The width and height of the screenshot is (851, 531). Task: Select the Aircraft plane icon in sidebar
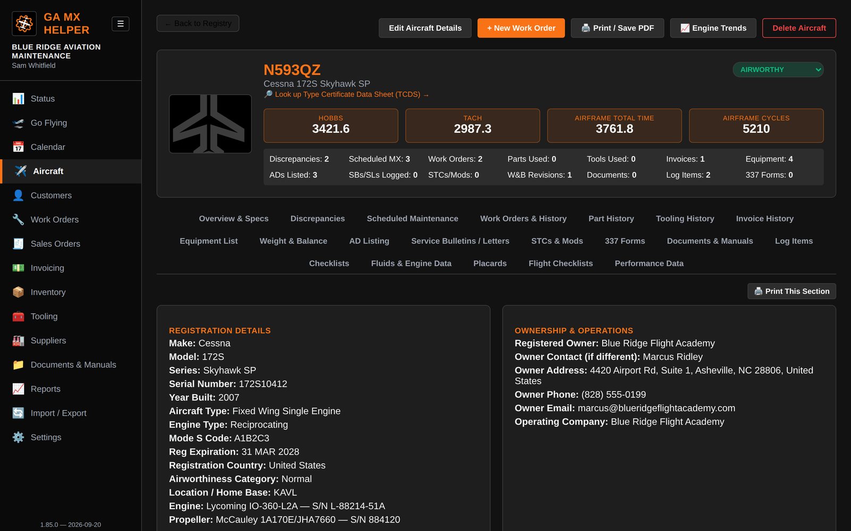tap(20, 171)
